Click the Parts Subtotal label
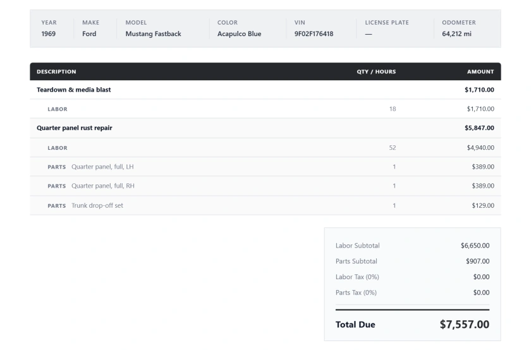The width and height of the screenshot is (531, 350). [357, 262]
